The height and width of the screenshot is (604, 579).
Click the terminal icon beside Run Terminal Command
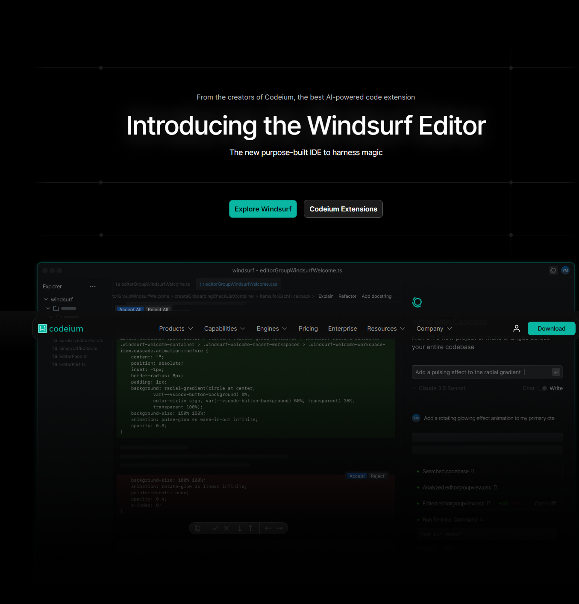coord(482,520)
